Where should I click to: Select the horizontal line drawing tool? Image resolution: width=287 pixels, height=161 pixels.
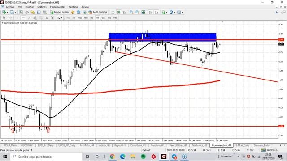[23, 18]
